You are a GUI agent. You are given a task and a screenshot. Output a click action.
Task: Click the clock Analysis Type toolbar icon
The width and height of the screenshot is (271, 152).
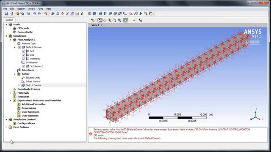click(x=89, y=14)
